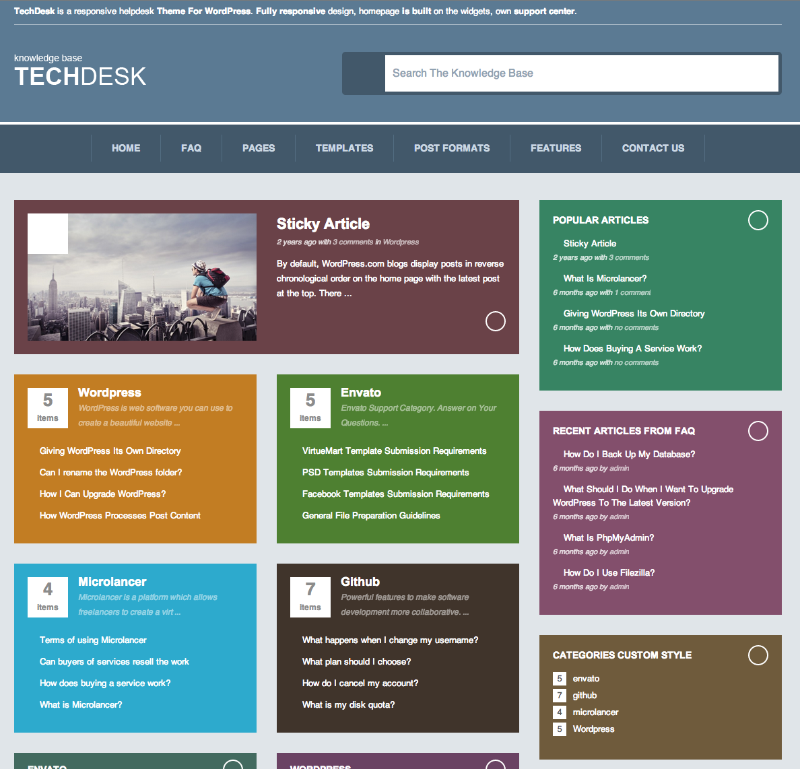The image size is (800, 769).
Task: Select Contact Us in the navigation bar
Action: pyautogui.click(x=653, y=148)
